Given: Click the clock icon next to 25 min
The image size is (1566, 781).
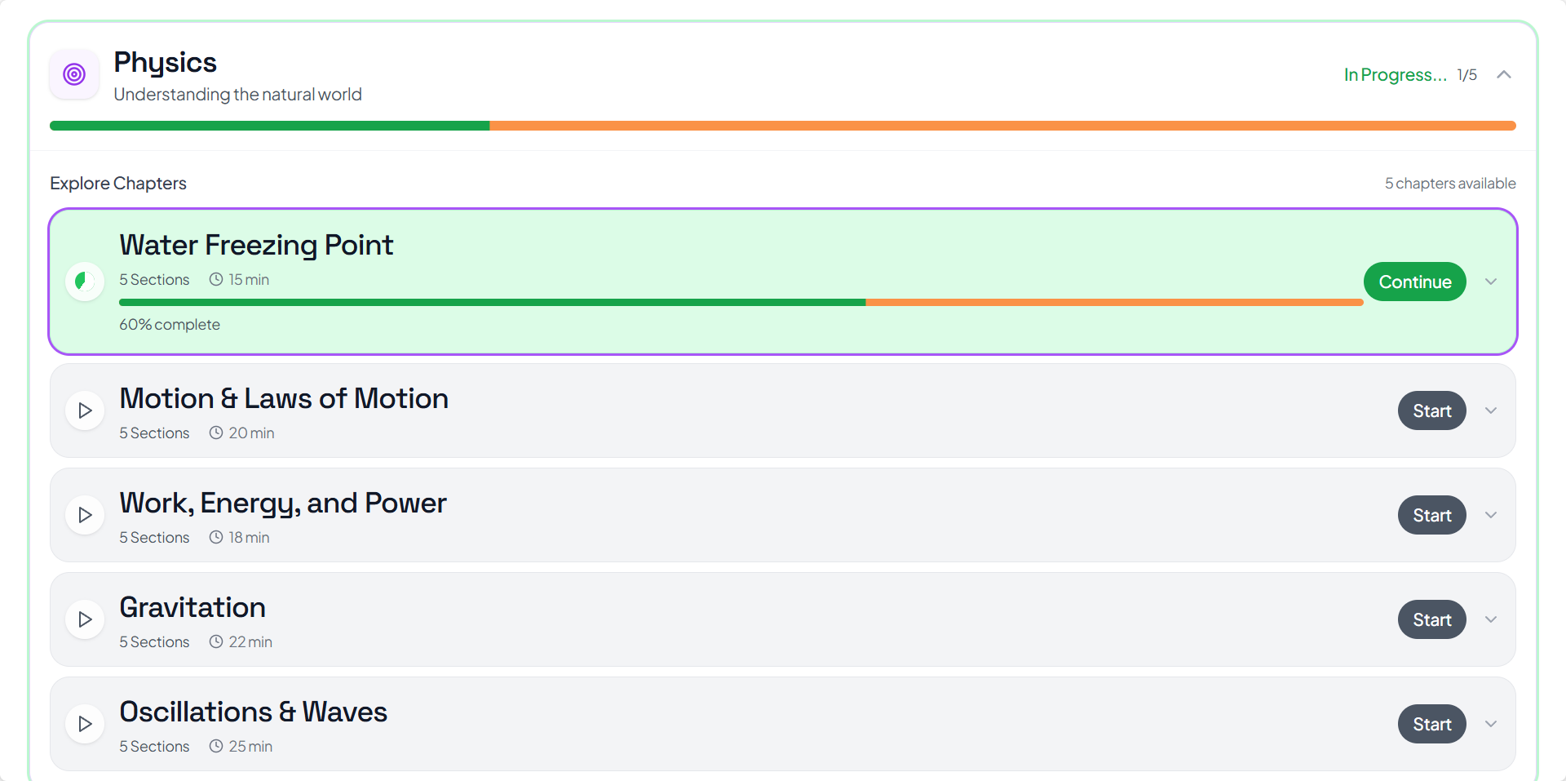Looking at the screenshot, I should tap(216, 746).
